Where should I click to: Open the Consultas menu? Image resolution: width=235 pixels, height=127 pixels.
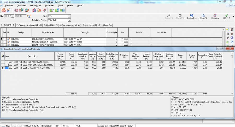tap(21, 5)
